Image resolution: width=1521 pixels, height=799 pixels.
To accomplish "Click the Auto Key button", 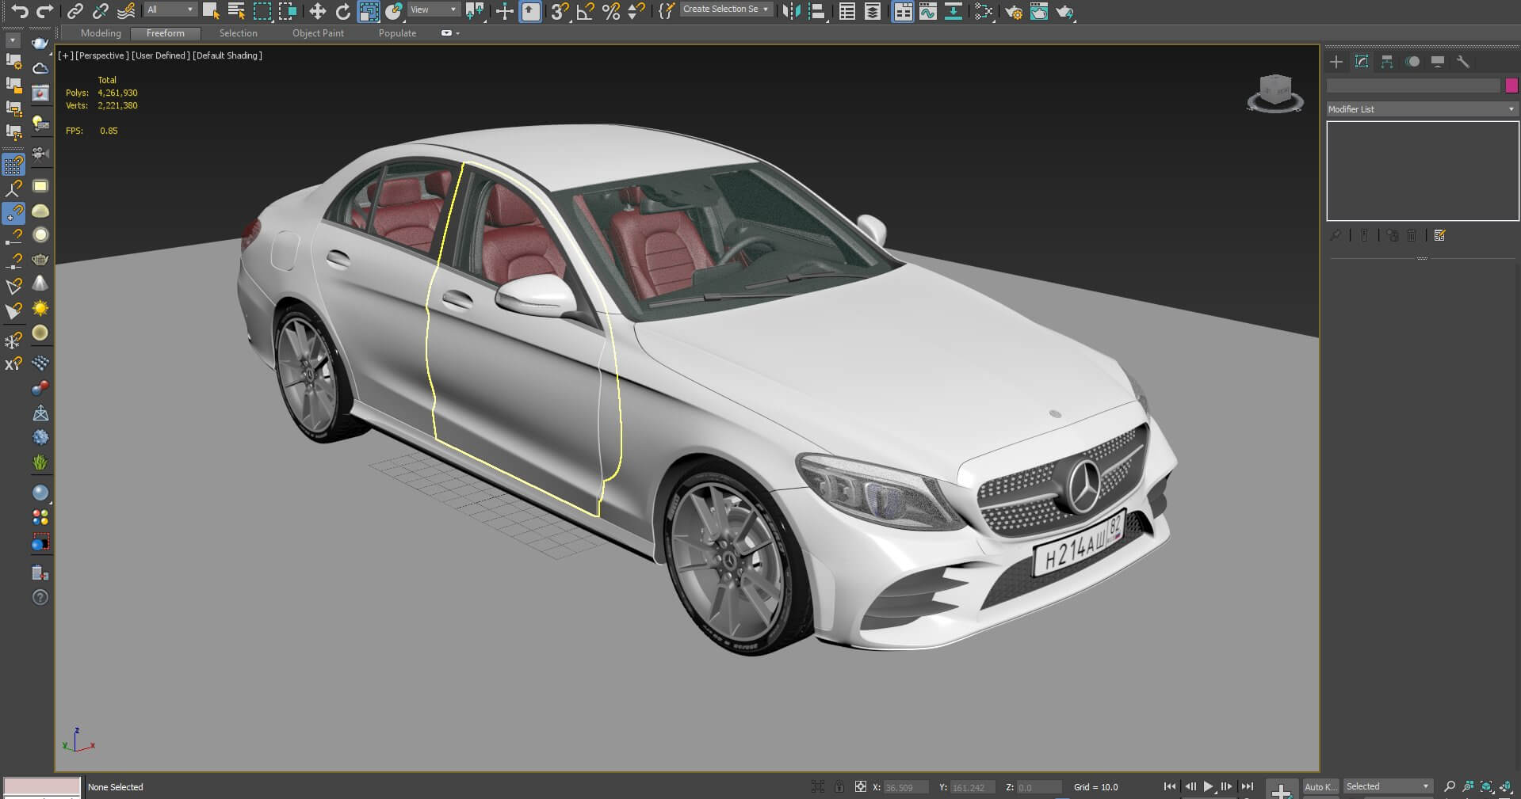I will (1320, 786).
